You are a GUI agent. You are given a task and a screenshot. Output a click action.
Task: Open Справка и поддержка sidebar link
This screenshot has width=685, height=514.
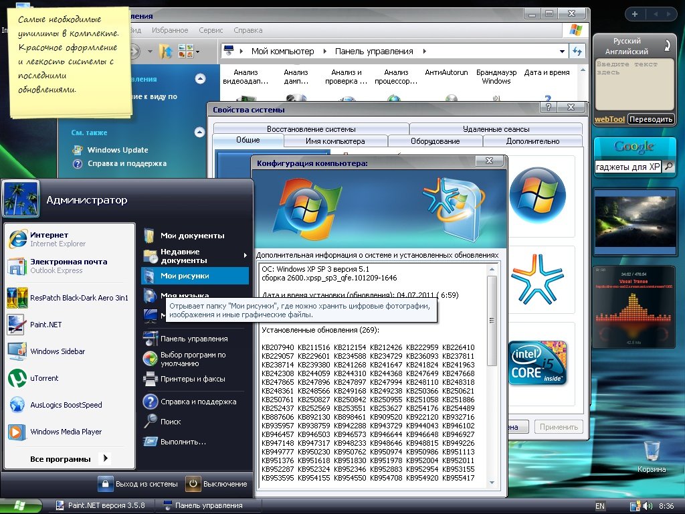point(126,163)
